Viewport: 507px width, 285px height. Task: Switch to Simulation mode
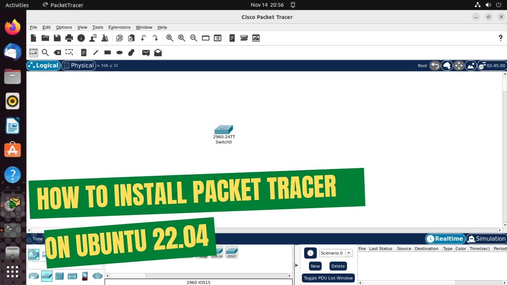(486, 239)
